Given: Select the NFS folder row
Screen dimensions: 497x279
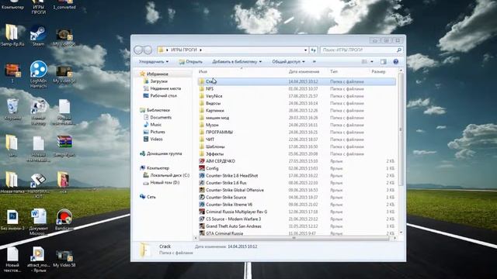Looking at the screenshot, I should coord(297,89).
